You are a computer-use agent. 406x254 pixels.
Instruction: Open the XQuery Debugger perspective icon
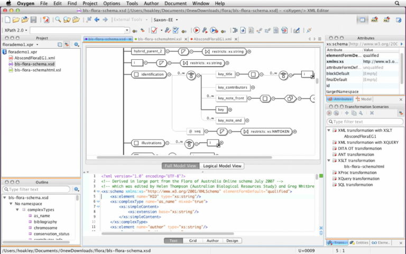(x=386, y=20)
